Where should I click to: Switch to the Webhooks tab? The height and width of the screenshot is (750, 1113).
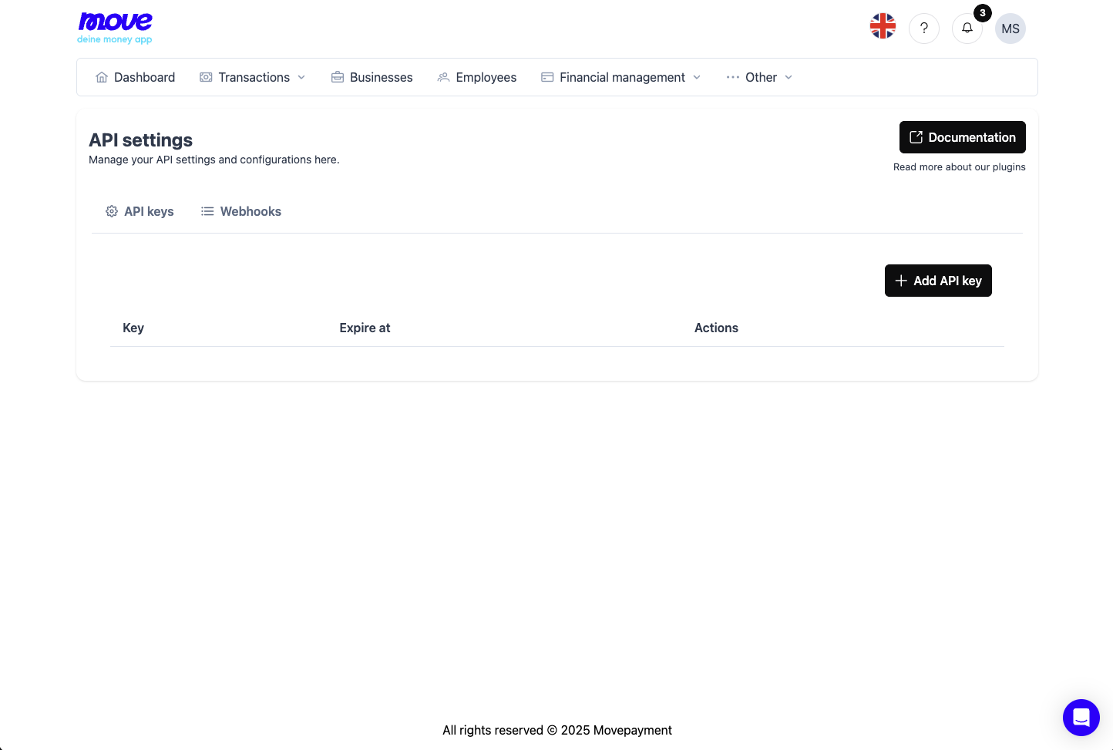(x=241, y=211)
